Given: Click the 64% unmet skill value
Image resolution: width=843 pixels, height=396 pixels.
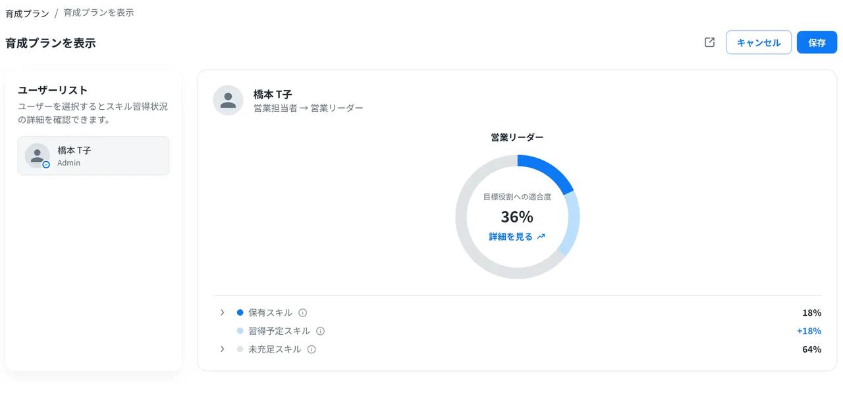Looking at the screenshot, I should [x=811, y=349].
